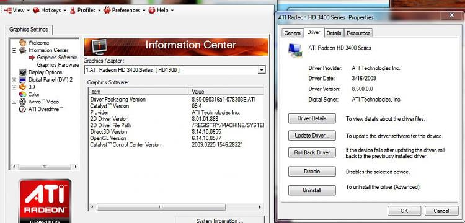
Task: Open the Graphics Adapter dropdown
Action: coord(261,70)
